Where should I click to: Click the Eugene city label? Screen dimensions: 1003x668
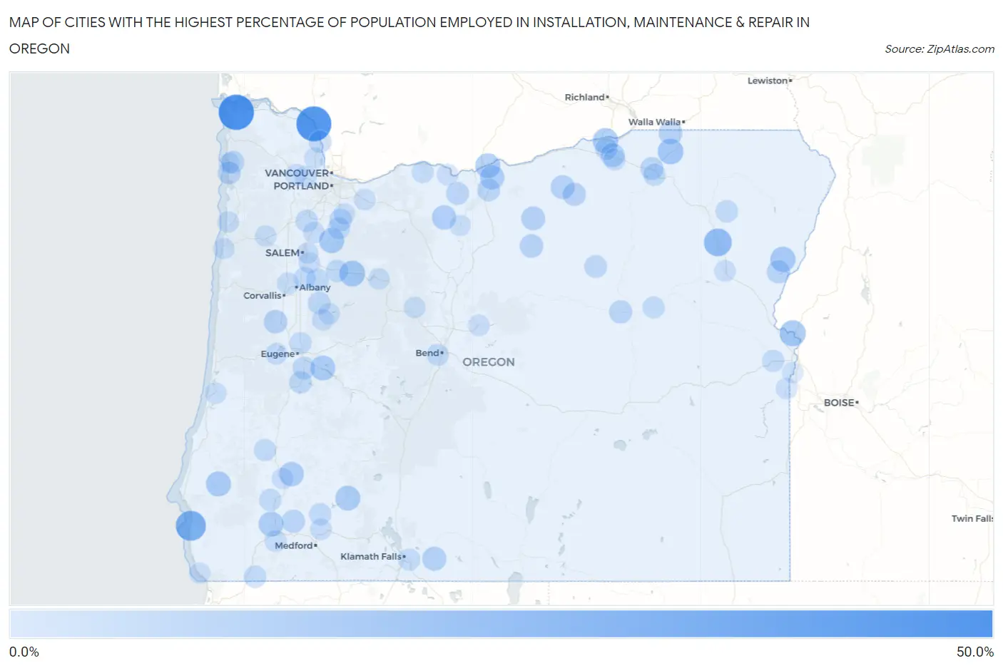coord(278,354)
